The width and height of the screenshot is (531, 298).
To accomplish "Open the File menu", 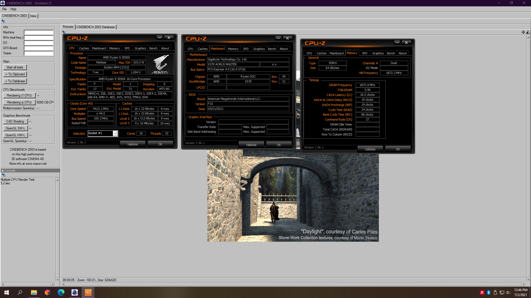I will 4,9.
